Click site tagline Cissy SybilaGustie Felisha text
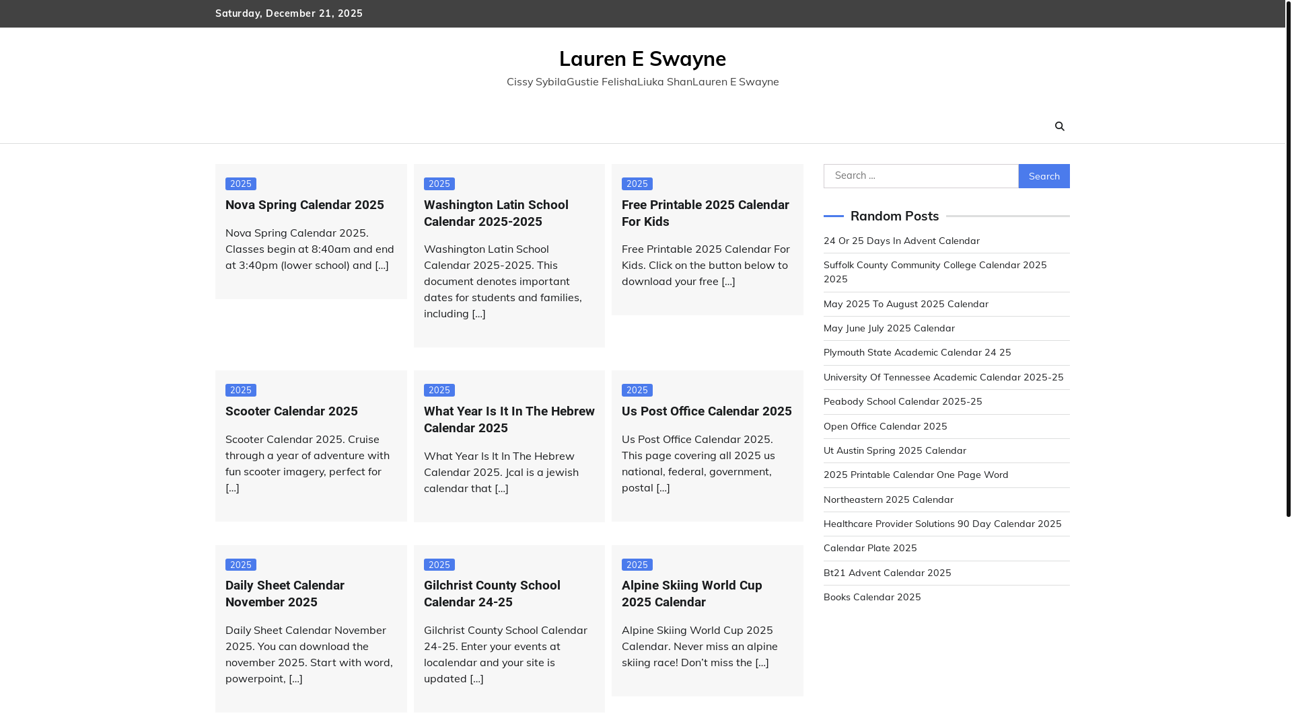 [642, 81]
